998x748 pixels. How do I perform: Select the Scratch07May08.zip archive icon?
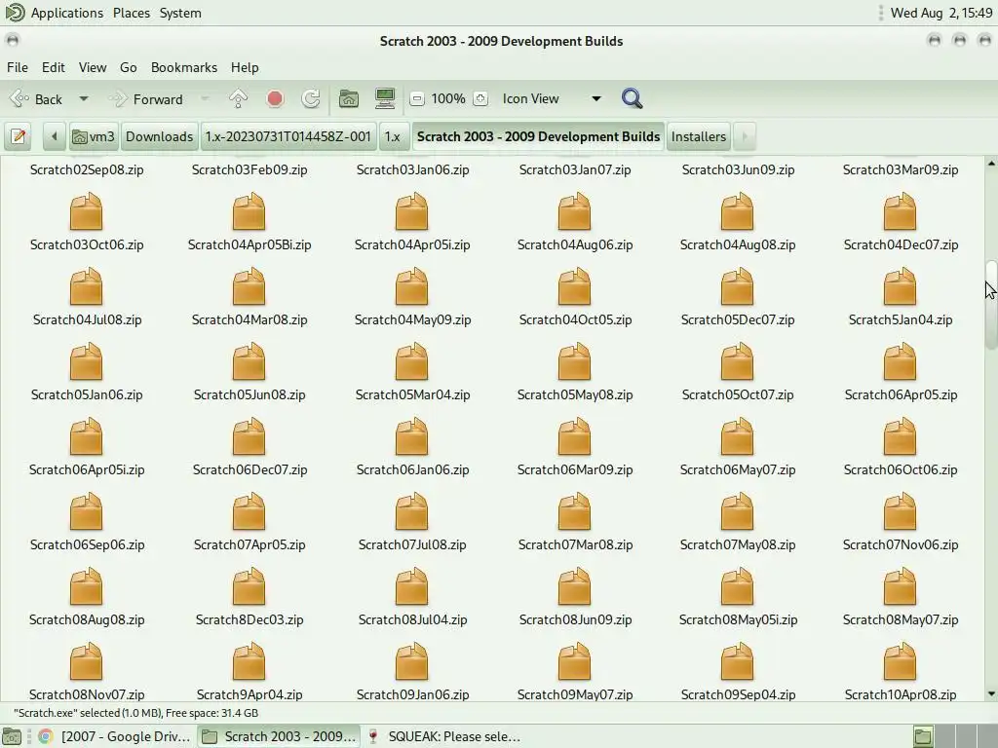(x=738, y=511)
